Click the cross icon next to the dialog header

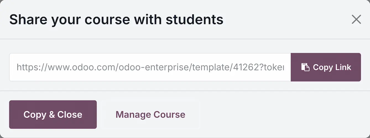point(356,19)
